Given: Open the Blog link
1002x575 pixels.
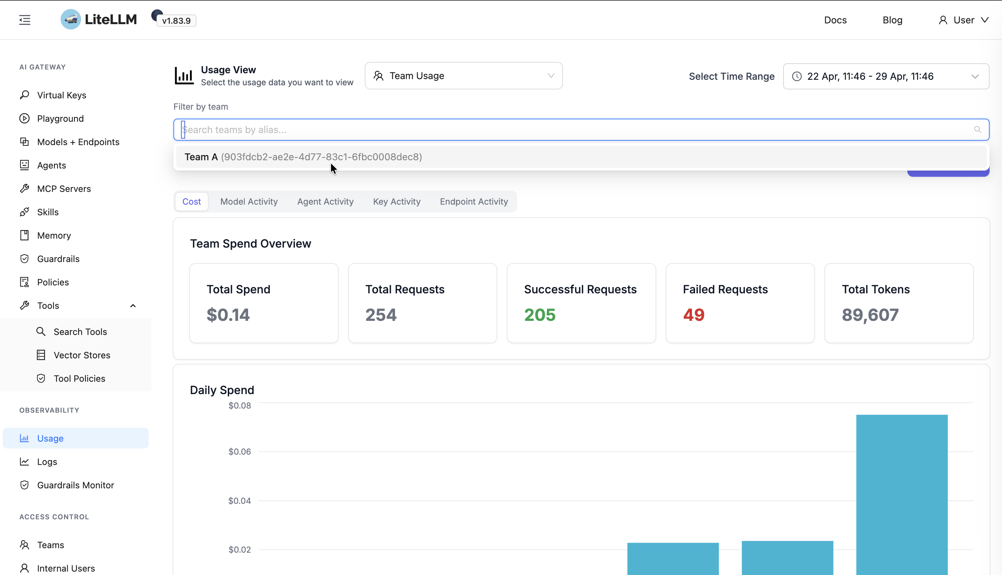Looking at the screenshot, I should tap(892, 20).
